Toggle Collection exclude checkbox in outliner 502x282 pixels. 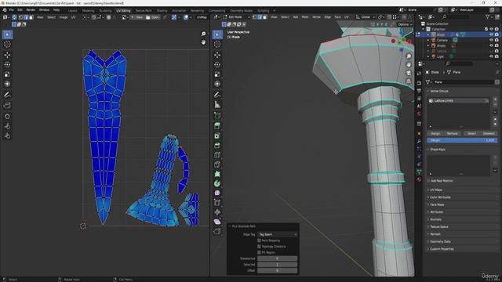point(486,29)
